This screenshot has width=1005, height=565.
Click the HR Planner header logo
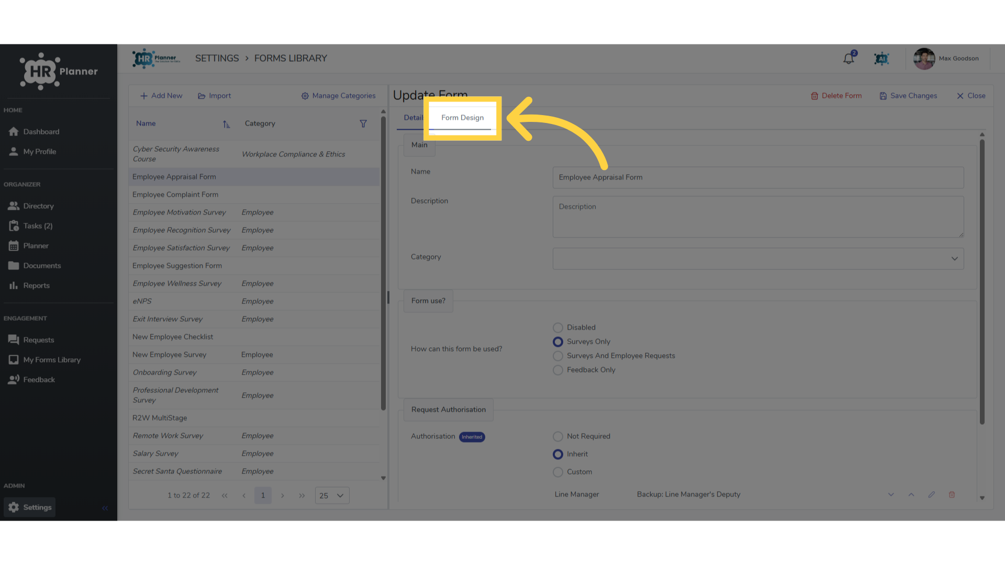[x=156, y=59]
